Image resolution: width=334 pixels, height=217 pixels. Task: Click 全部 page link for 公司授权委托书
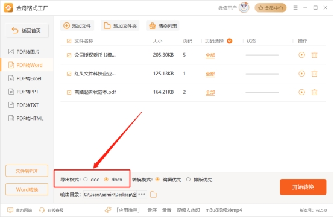click(x=210, y=55)
